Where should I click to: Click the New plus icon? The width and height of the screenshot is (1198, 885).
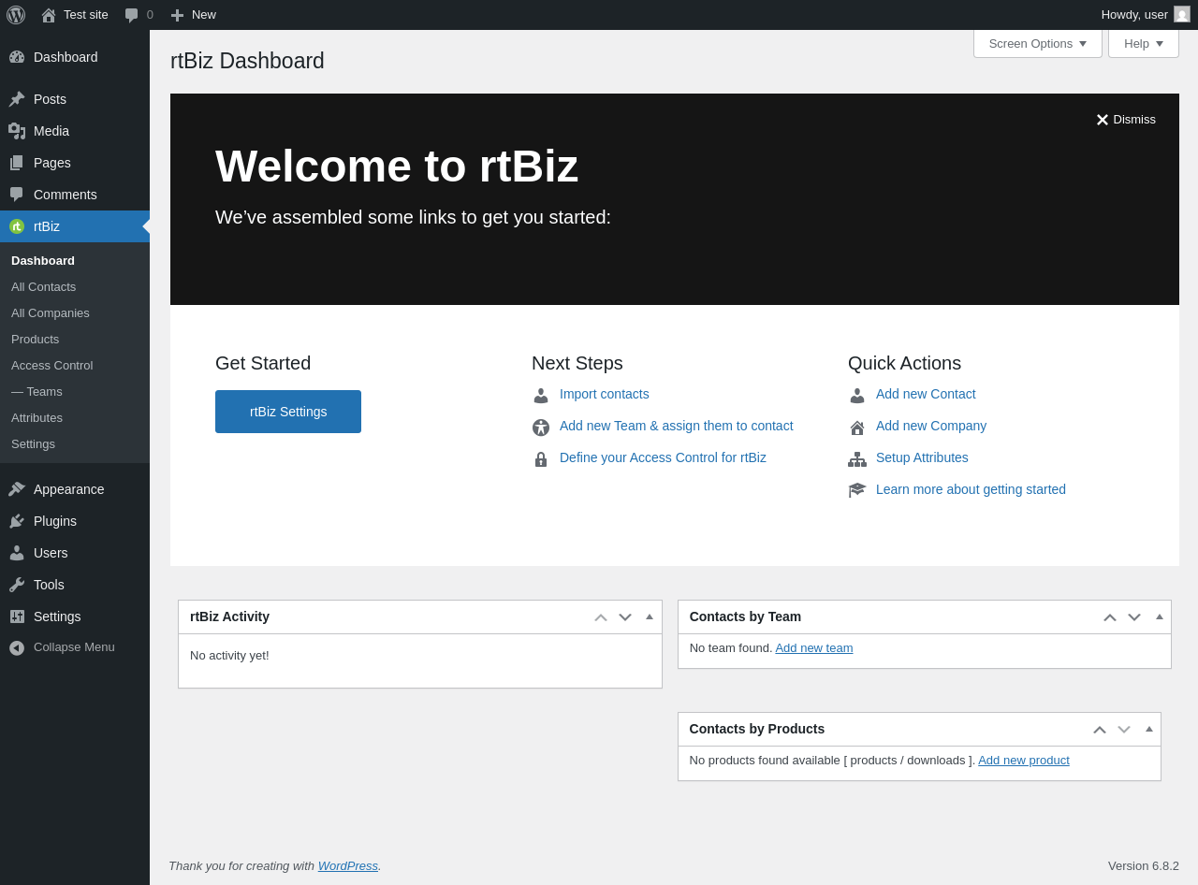(177, 15)
